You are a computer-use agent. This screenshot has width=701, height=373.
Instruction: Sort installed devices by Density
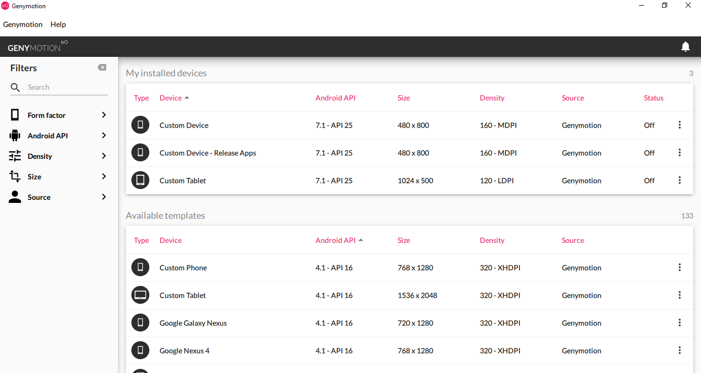(492, 98)
